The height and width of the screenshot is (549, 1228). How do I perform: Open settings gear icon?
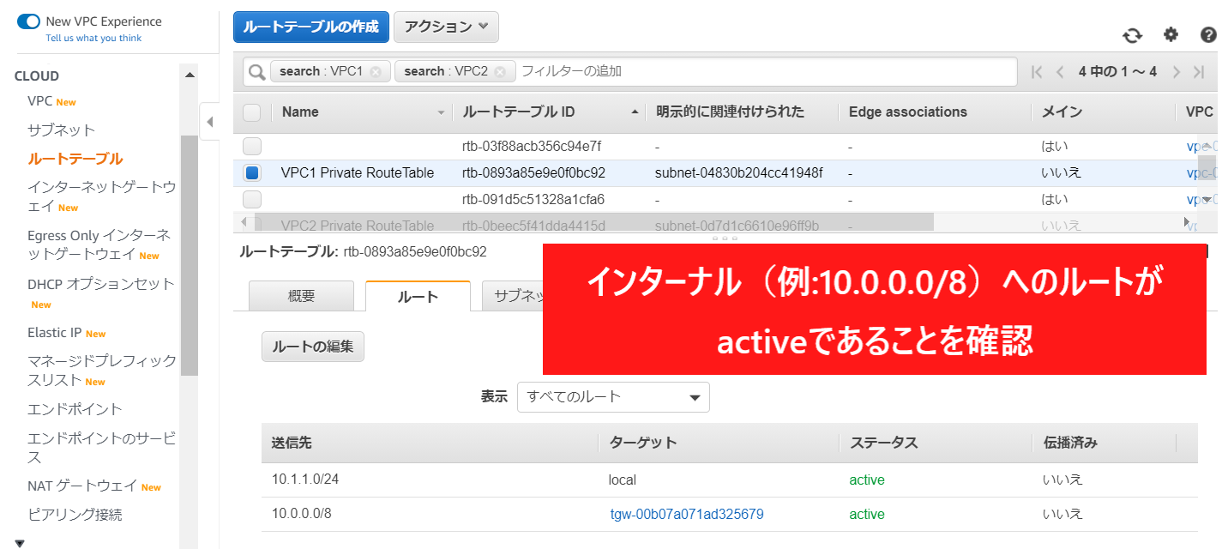coord(1171,34)
